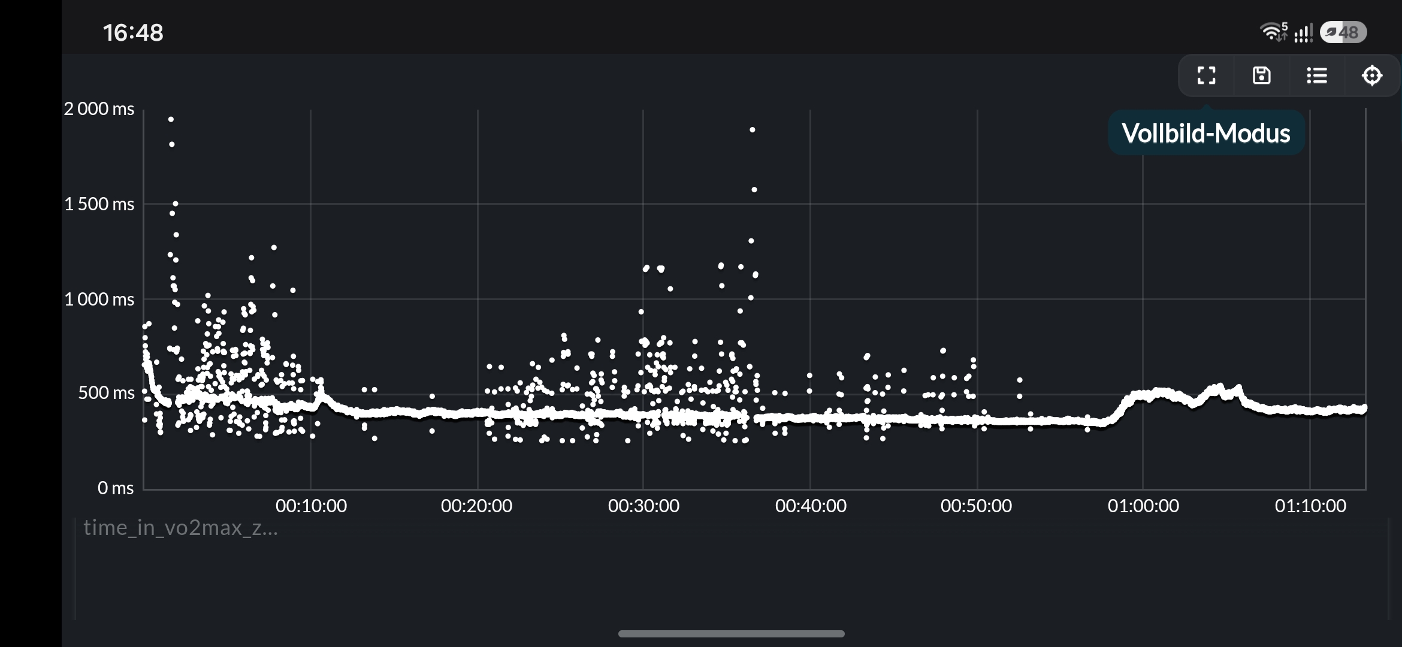This screenshot has height=647, width=1402.
Task: Tap the cellular signal bars icon
Action: tap(1303, 32)
